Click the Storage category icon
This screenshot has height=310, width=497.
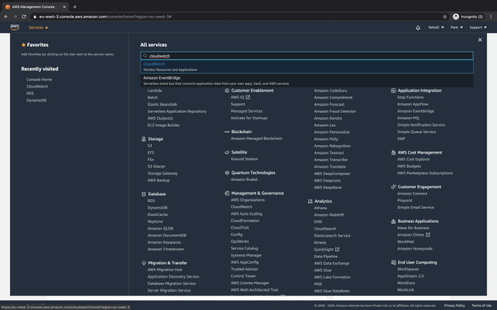pos(144,139)
